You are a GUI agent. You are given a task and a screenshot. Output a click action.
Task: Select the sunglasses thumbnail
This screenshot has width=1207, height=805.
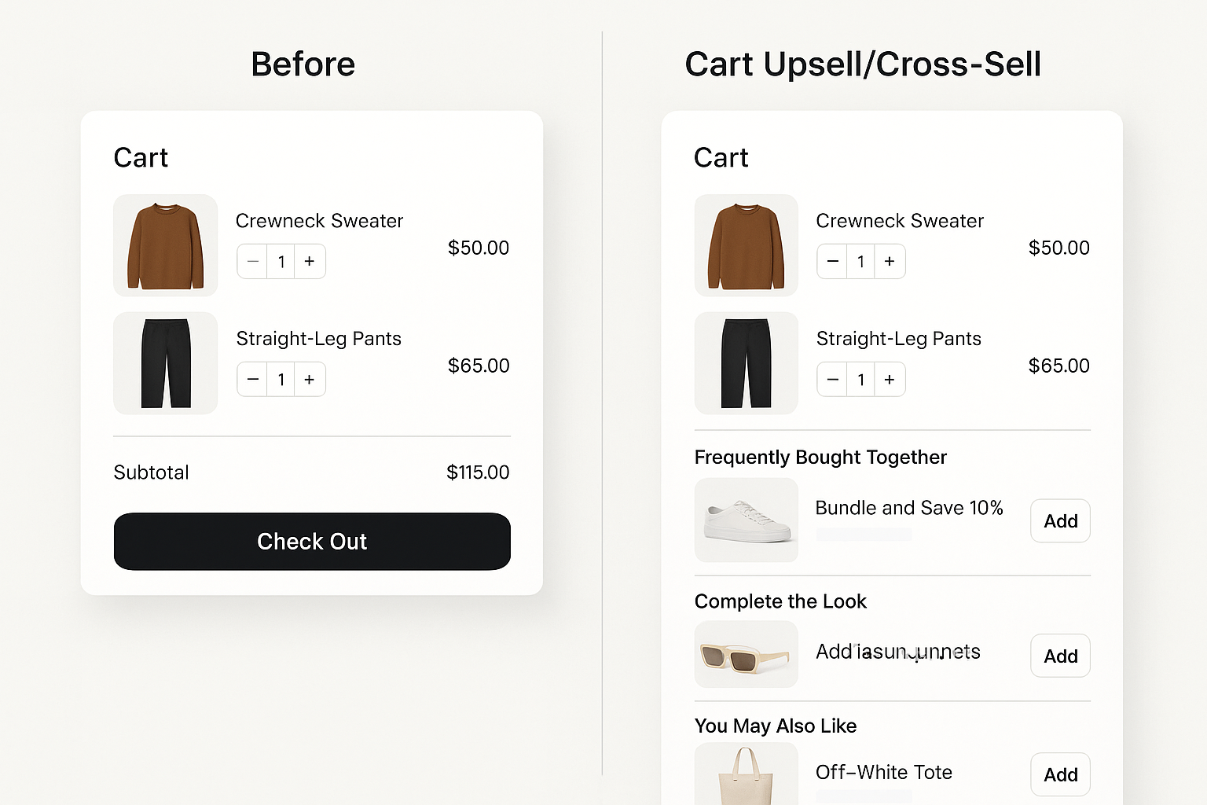coord(746,654)
